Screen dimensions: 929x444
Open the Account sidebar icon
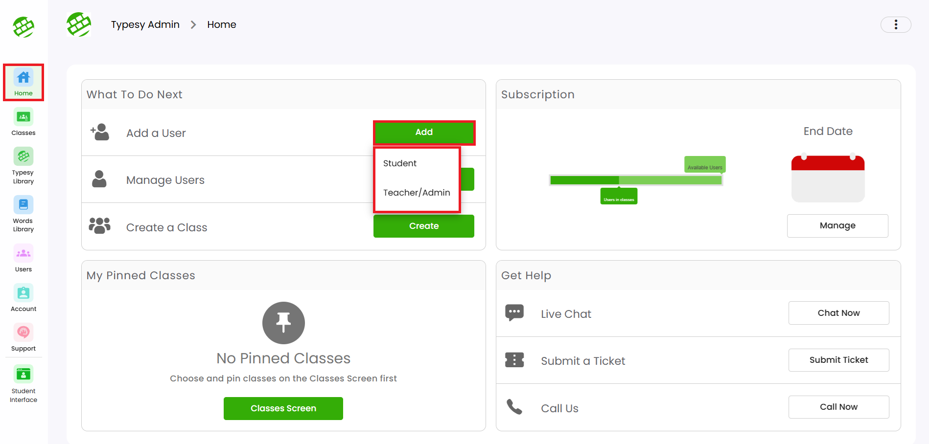point(23,293)
